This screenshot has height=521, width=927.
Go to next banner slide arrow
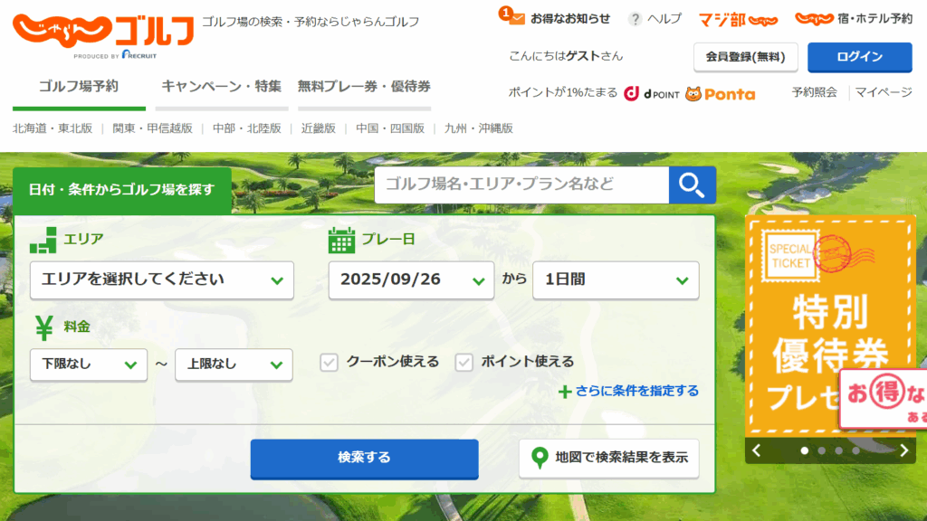click(x=903, y=450)
